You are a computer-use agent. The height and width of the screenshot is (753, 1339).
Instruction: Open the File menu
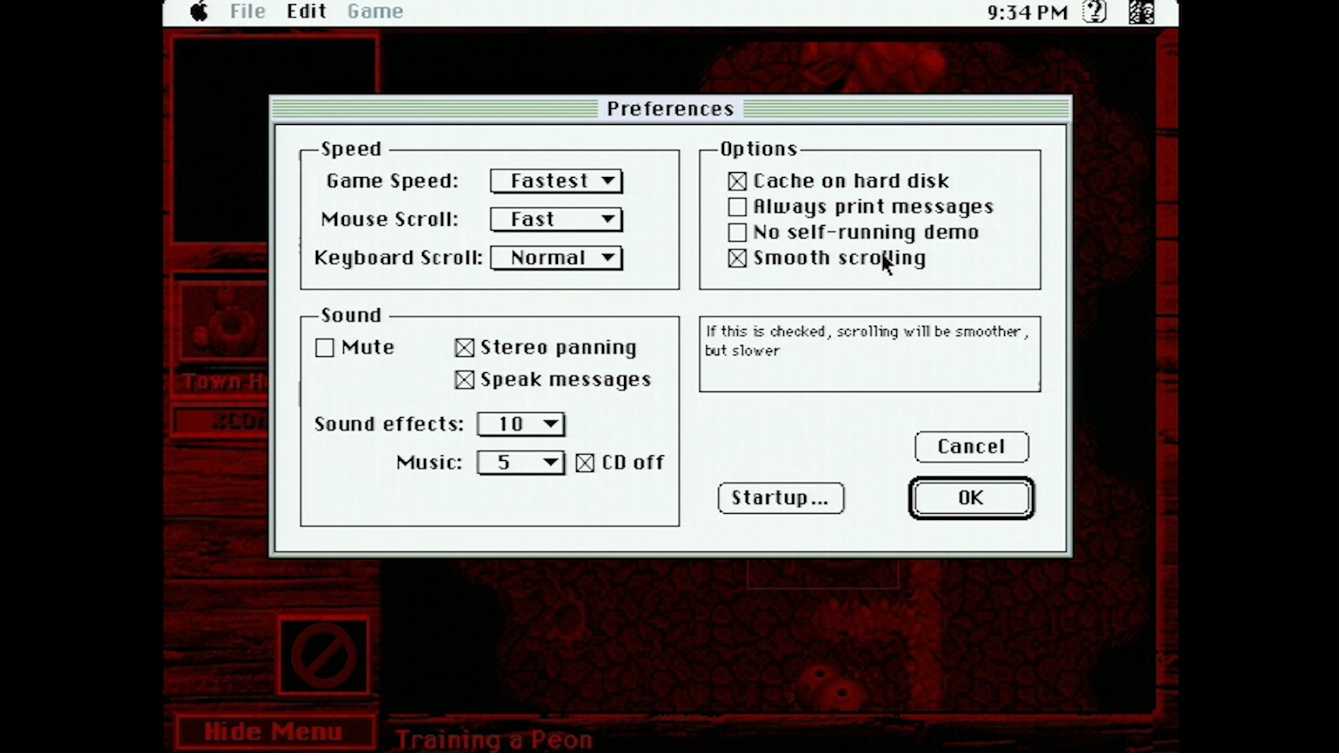pyautogui.click(x=246, y=11)
